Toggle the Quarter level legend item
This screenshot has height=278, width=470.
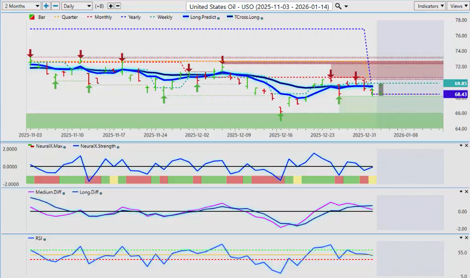coord(69,17)
